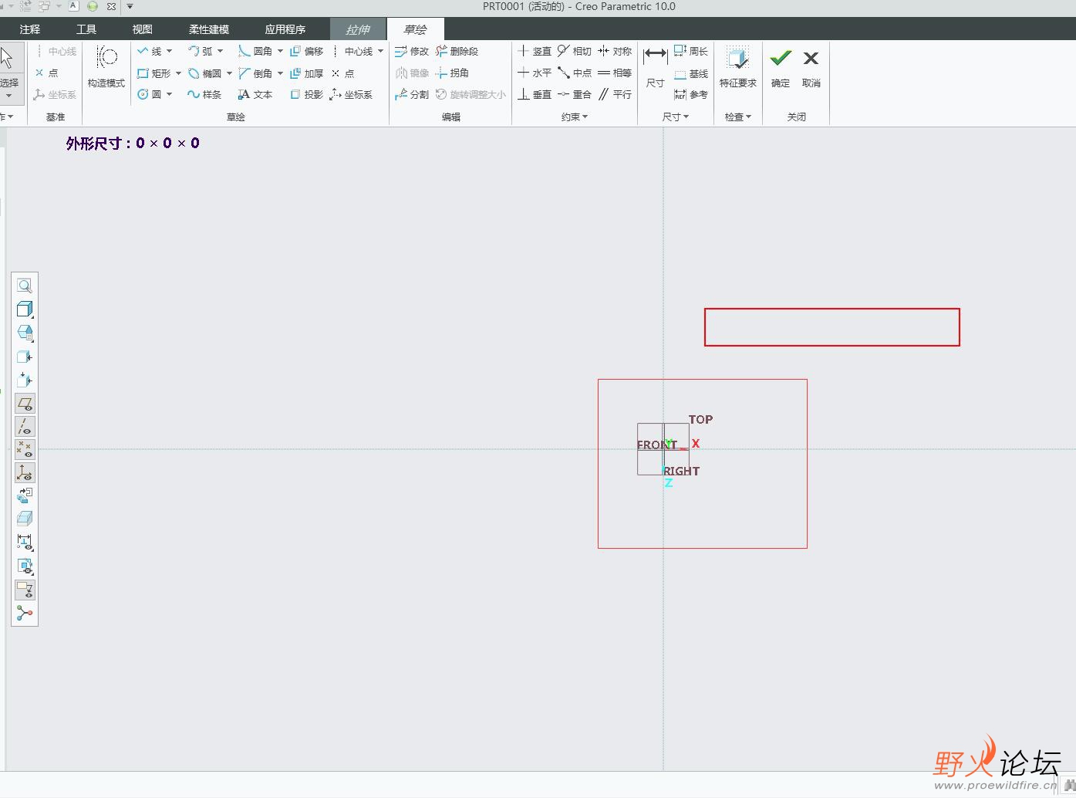The width and height of the screenshot is (1076, 798).
Task: Select the 文本 (Text) tool
Action: tap(255, 94)
